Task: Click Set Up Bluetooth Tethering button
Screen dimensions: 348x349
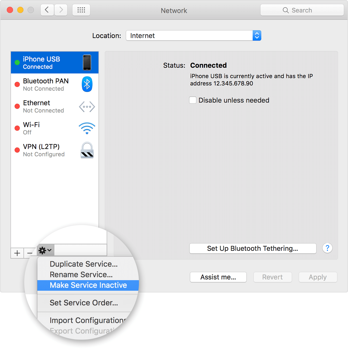Action: [253, 248]
